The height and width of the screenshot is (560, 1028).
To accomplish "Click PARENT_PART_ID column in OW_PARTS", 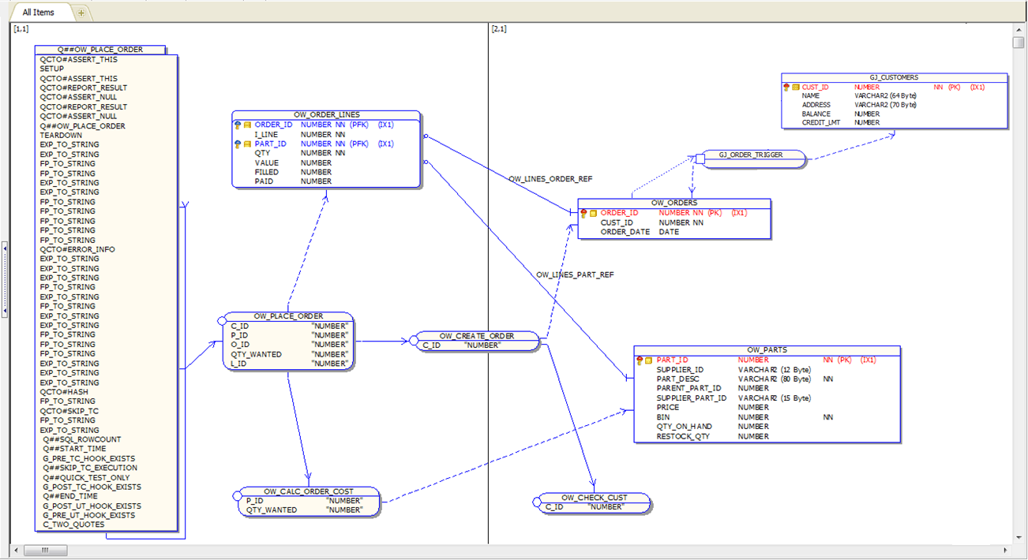I will click(688, 388).
